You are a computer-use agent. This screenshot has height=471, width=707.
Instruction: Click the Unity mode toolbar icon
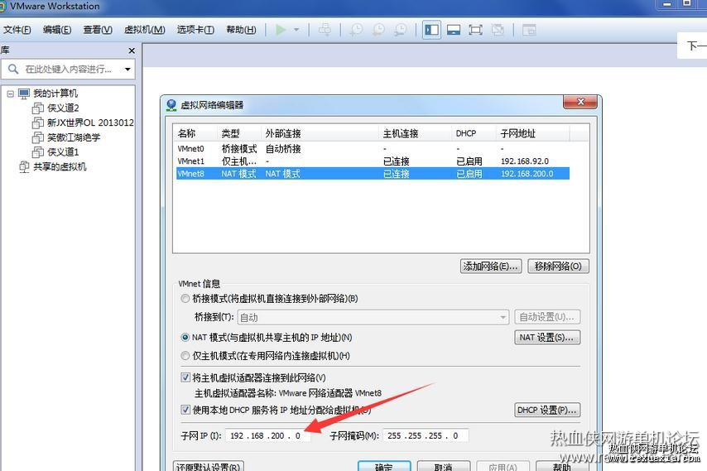point(498,30)
